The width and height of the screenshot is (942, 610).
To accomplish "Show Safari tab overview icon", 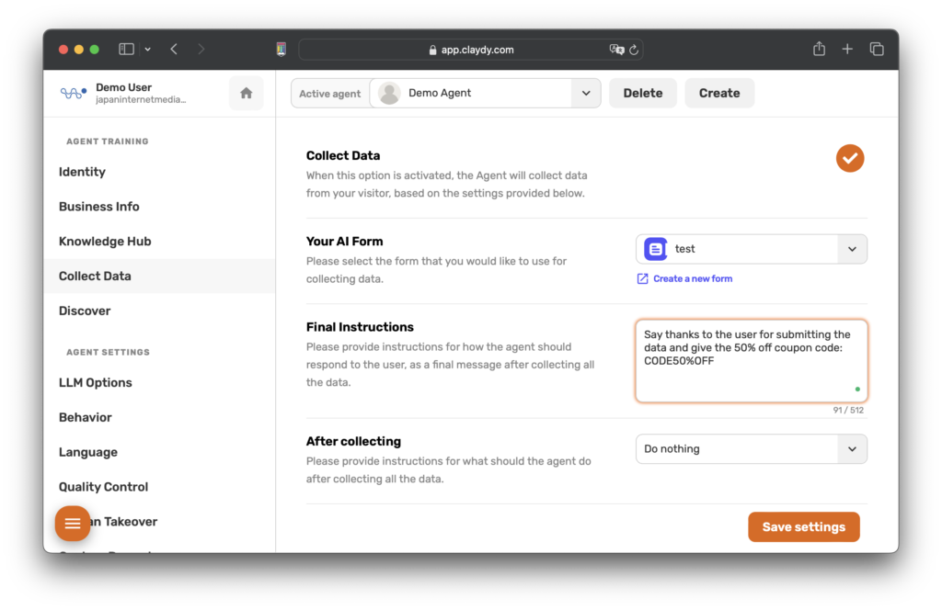I will pos(877,50).
